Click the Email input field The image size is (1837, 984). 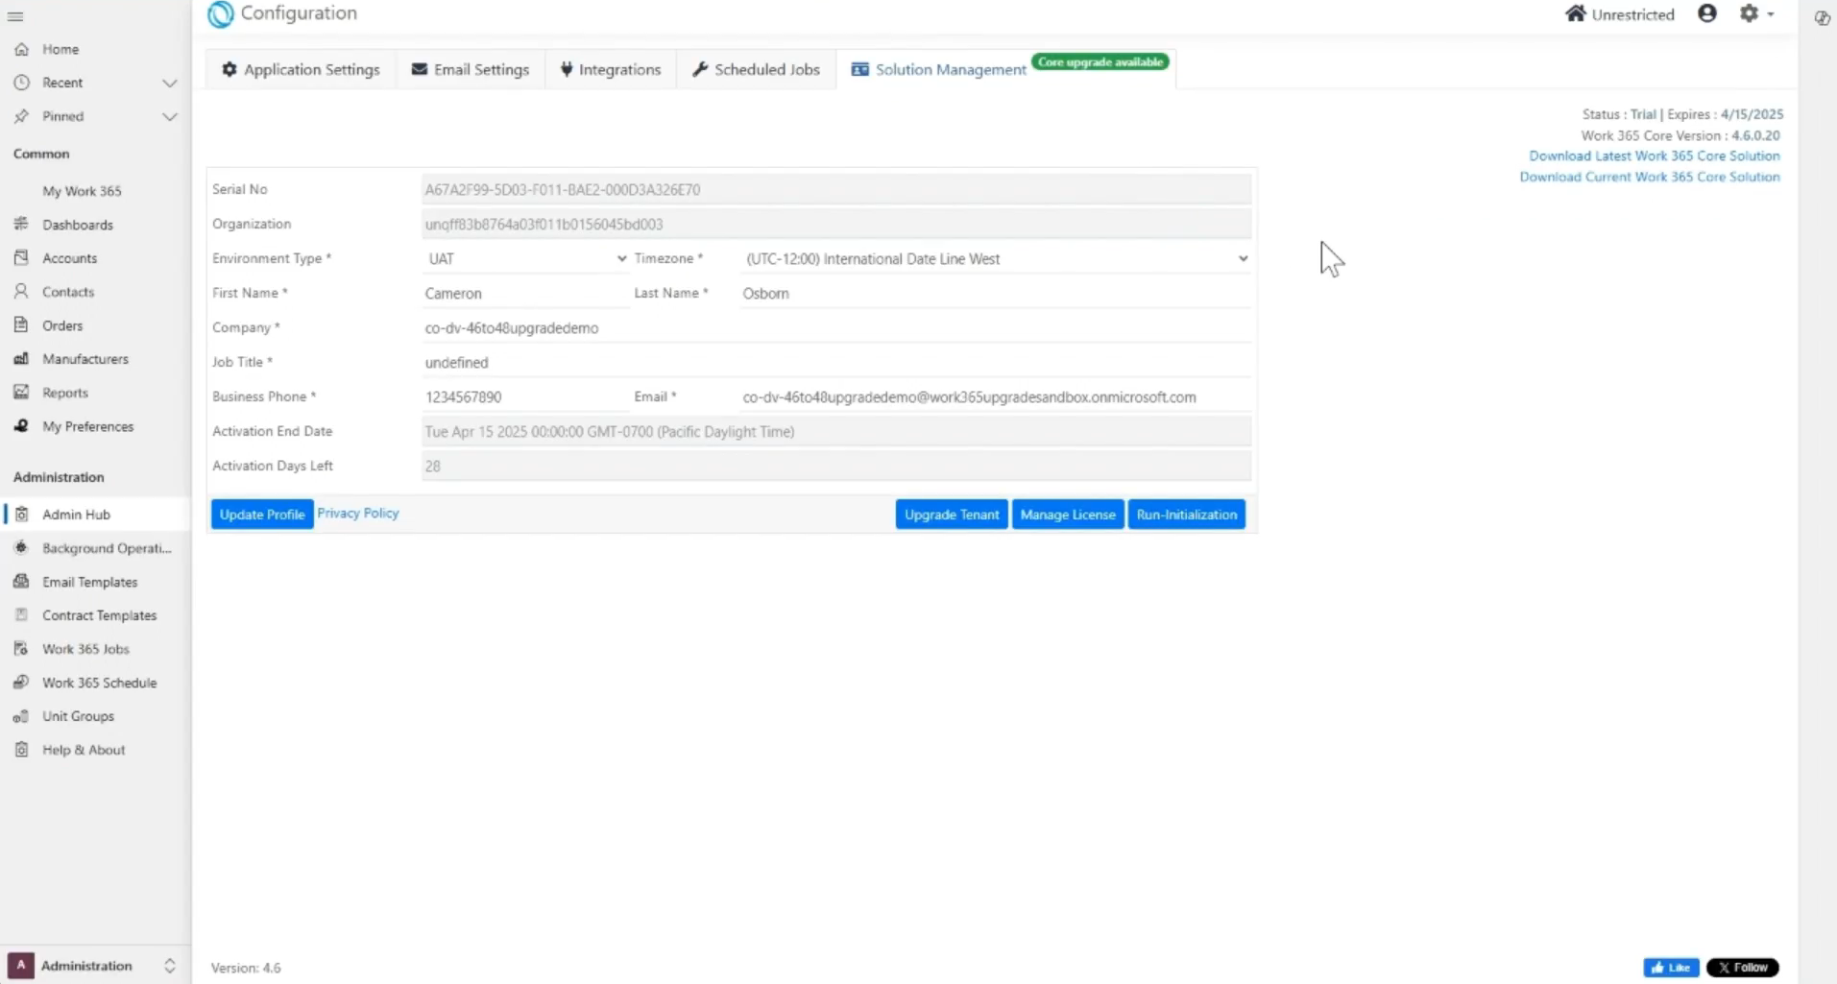click(996, 397)
